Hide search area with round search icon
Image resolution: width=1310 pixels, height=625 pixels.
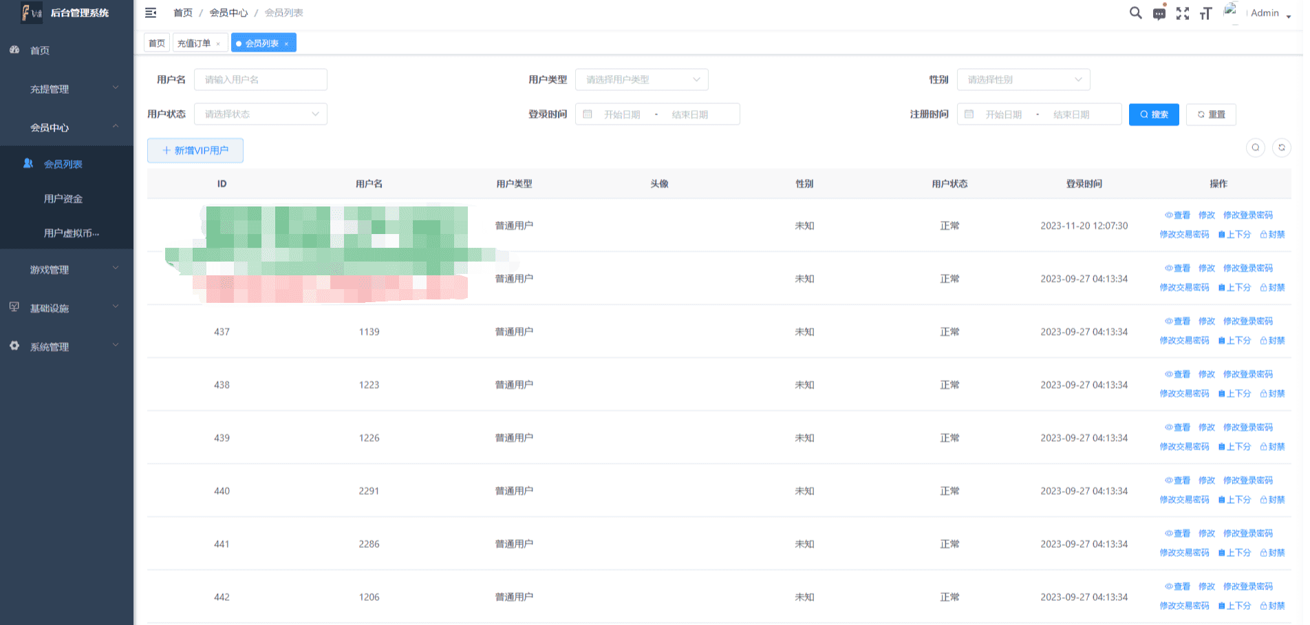(x=1256, y=147)
